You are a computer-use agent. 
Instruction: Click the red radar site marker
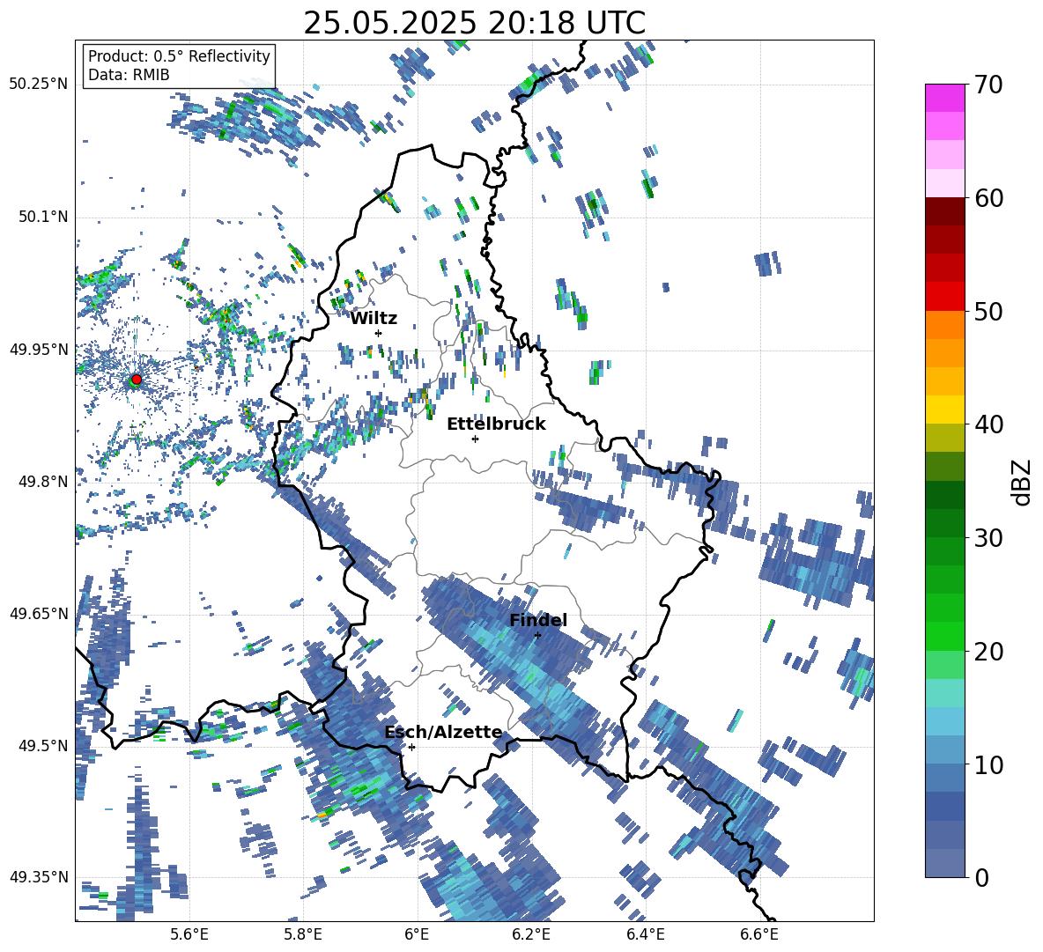(137, 380)
